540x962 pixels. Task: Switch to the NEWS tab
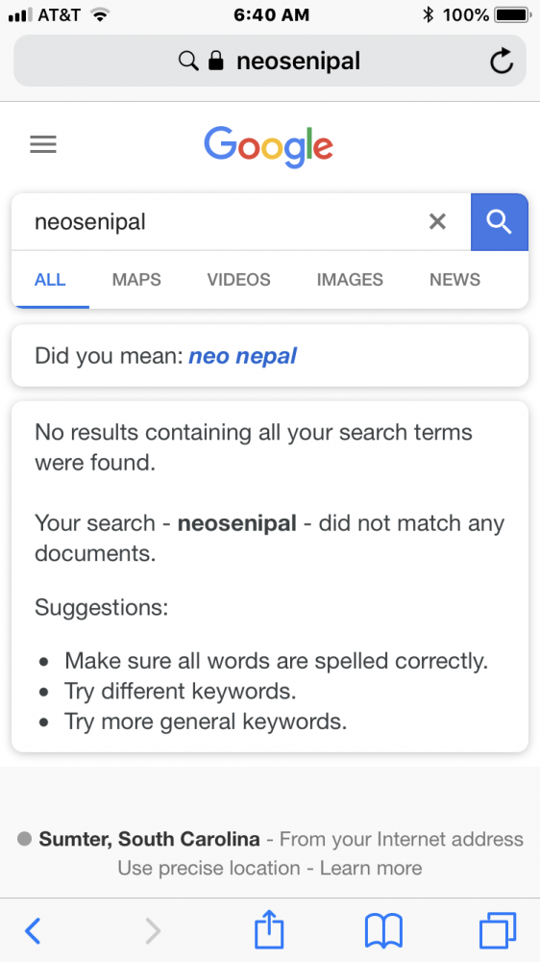[x=454, y=280]
